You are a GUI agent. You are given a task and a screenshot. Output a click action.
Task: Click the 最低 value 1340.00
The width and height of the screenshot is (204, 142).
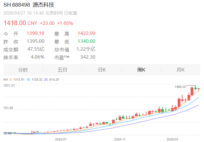tap(86, 41)
